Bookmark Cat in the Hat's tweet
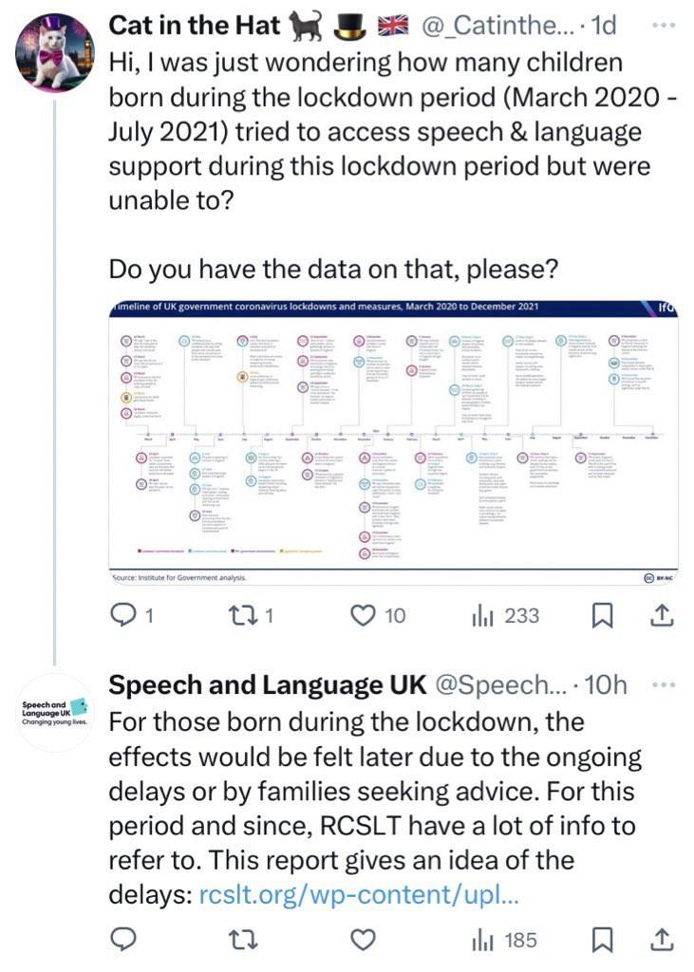Viewport: 694px width, 972px height. click(602, 615)
